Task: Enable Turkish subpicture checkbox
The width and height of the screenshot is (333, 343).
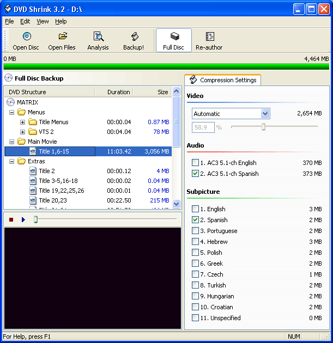Action: [x=195, y=285]
